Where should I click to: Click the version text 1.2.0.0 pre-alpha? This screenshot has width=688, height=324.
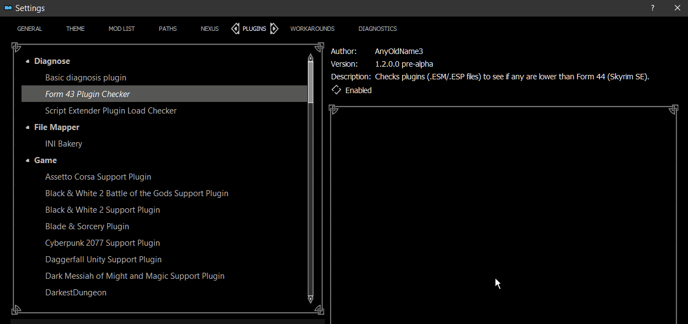point(404,64)
